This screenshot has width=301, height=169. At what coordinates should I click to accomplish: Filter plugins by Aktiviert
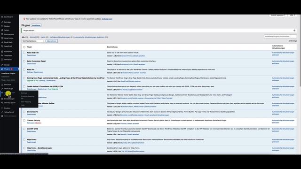click(x=34, y=37)
